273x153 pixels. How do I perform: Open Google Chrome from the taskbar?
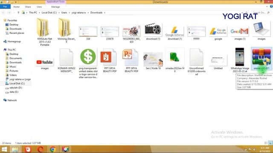pos(52,149)
